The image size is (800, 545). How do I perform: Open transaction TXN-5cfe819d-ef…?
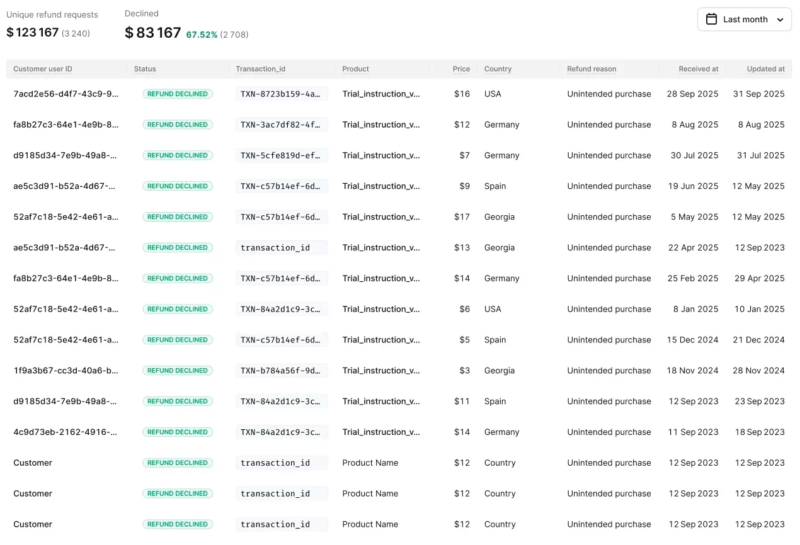click(282, 155)
